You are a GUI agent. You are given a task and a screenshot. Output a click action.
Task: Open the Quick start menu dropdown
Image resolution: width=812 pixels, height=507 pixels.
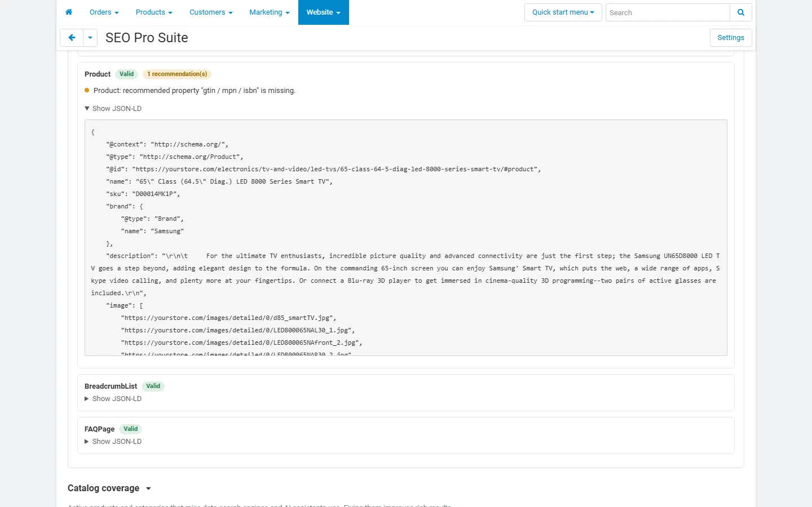tap(563, 12)
